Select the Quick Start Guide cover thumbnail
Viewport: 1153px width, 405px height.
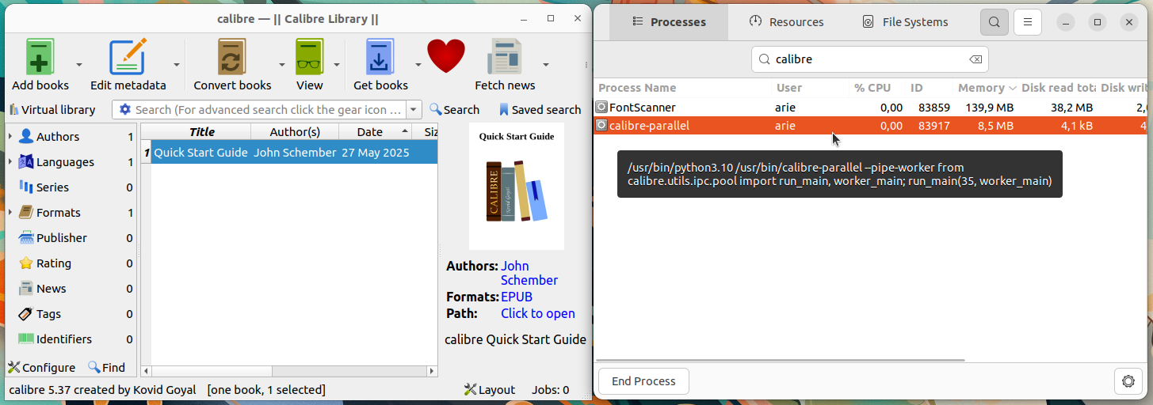point(517,186)
